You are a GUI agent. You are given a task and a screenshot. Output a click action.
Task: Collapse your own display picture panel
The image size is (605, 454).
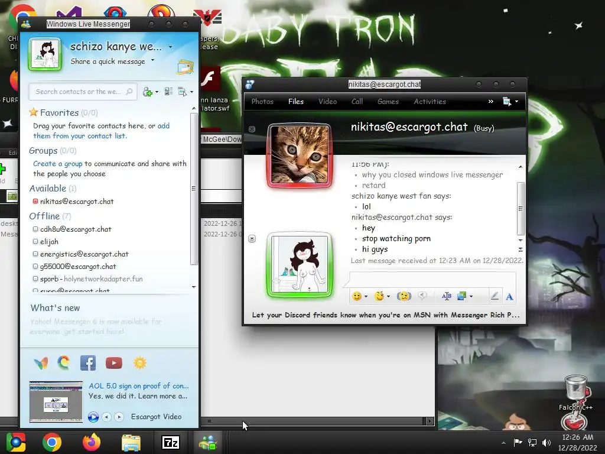tap(252, 239)
